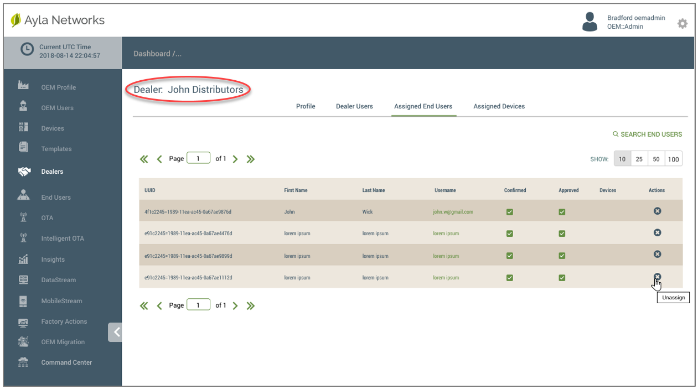Unassign end user John Wick
698x389 pixels.
pyautogui.click(x=657, y=211)
